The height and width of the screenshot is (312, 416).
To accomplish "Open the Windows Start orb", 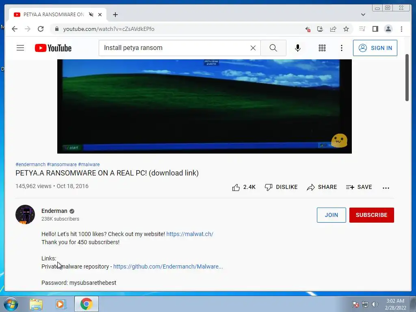I will coord(11,304).
